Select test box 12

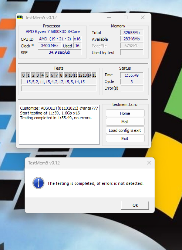coord(80,75)
